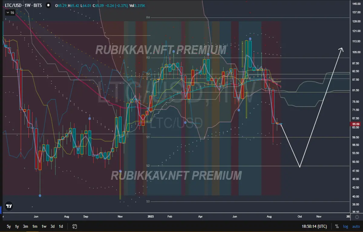Click the R1 pivot level label
The width and height of the screenshot is (363, 232).
tap(148, 92)
